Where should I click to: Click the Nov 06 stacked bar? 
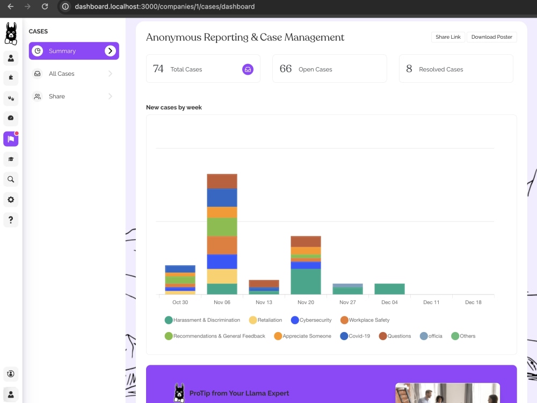point(222,234)
